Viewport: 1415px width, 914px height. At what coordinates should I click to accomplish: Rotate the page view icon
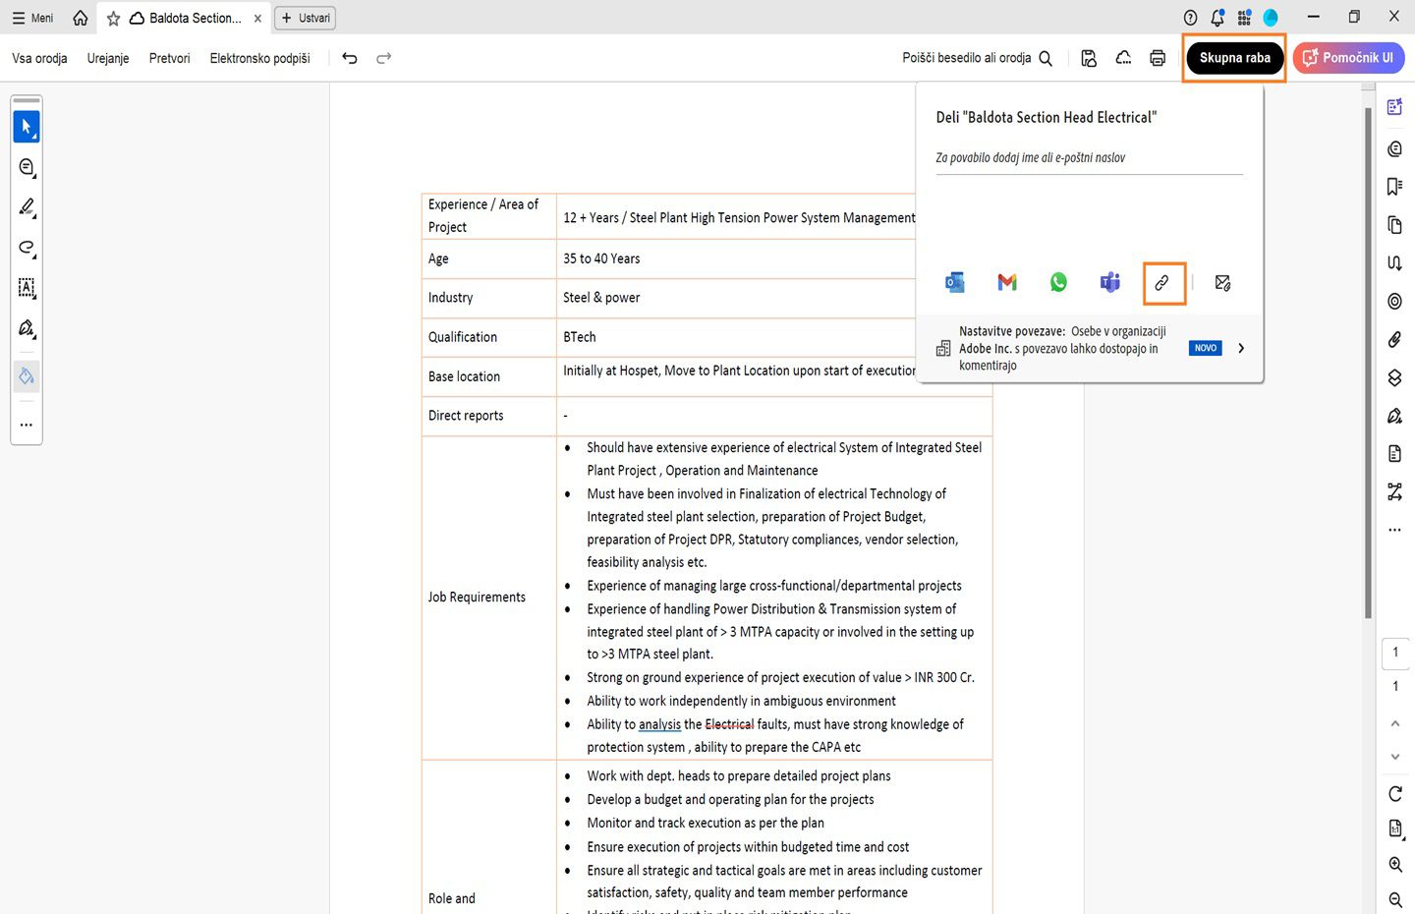click(1395, 794)
